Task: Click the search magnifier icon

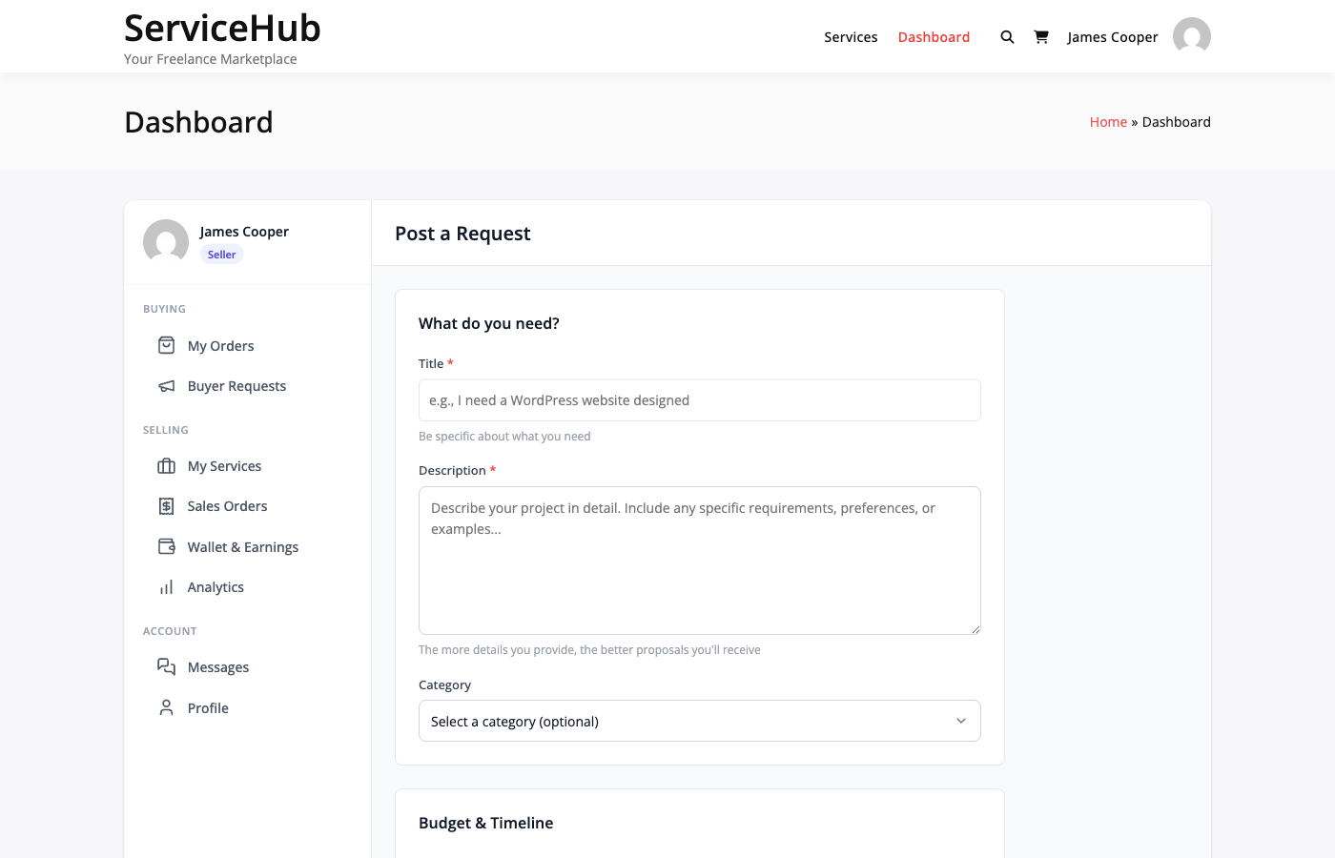Action: pos(1007,36)
